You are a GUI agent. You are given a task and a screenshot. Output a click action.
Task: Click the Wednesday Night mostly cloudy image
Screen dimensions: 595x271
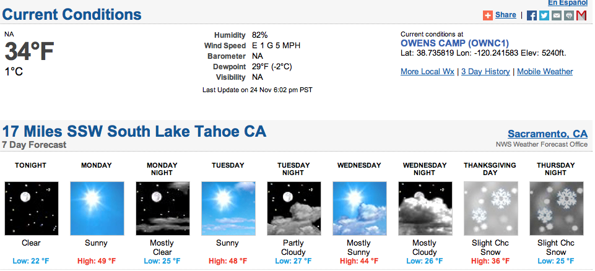(425, 209)
